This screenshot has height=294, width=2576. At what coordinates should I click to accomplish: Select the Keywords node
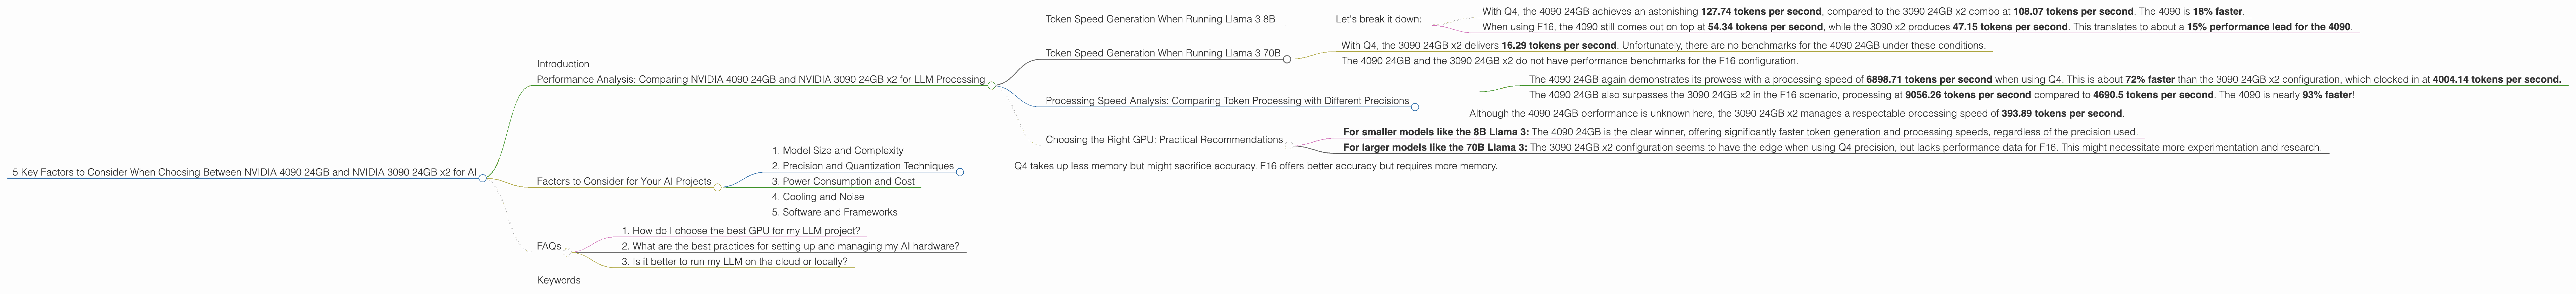click(558, 280)
